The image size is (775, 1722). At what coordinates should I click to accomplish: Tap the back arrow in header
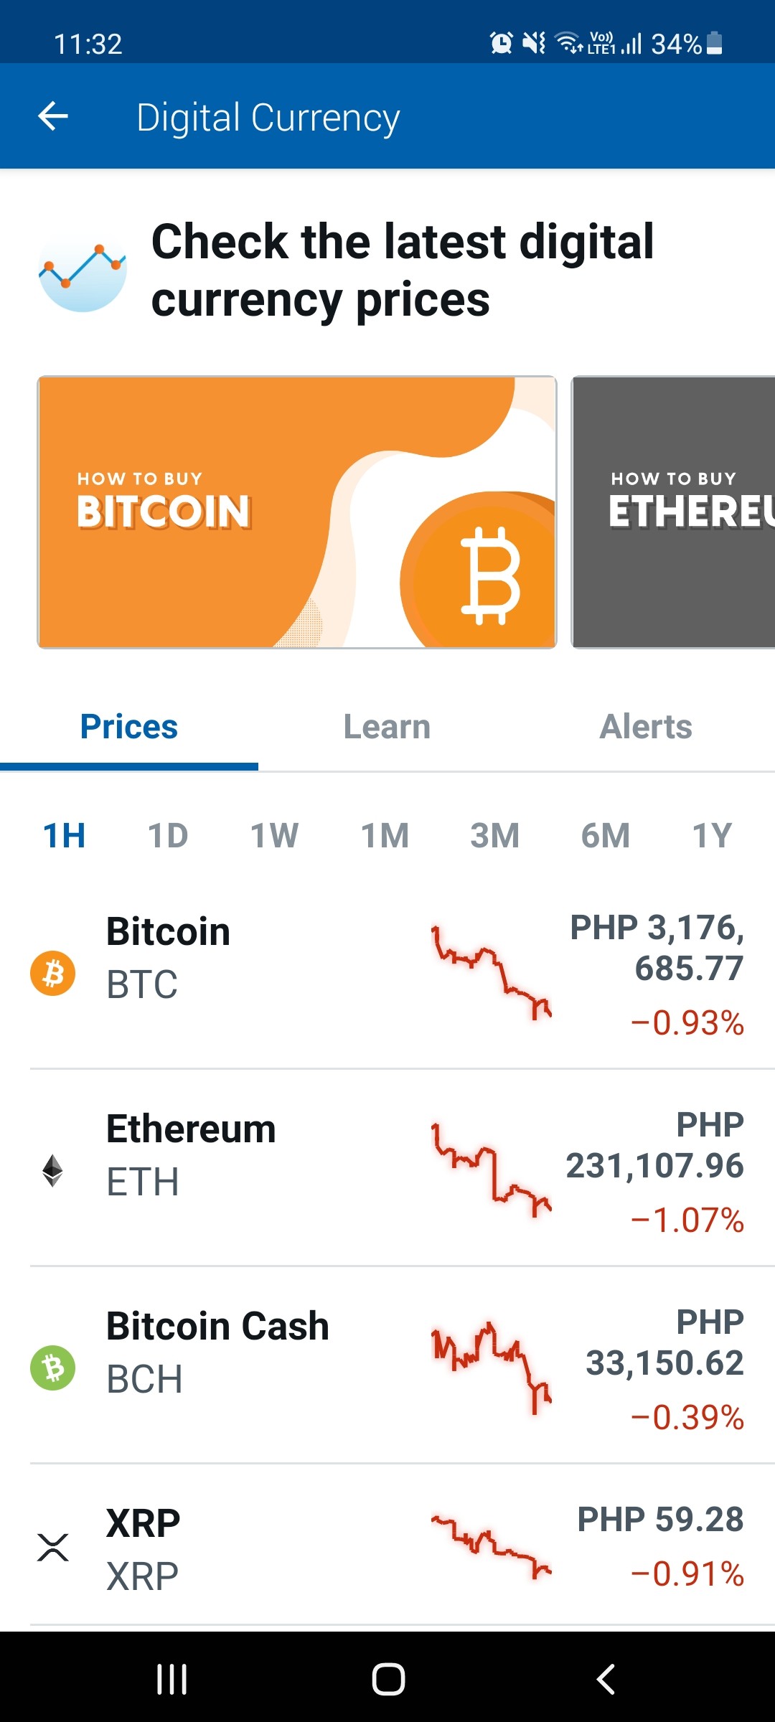53,116
